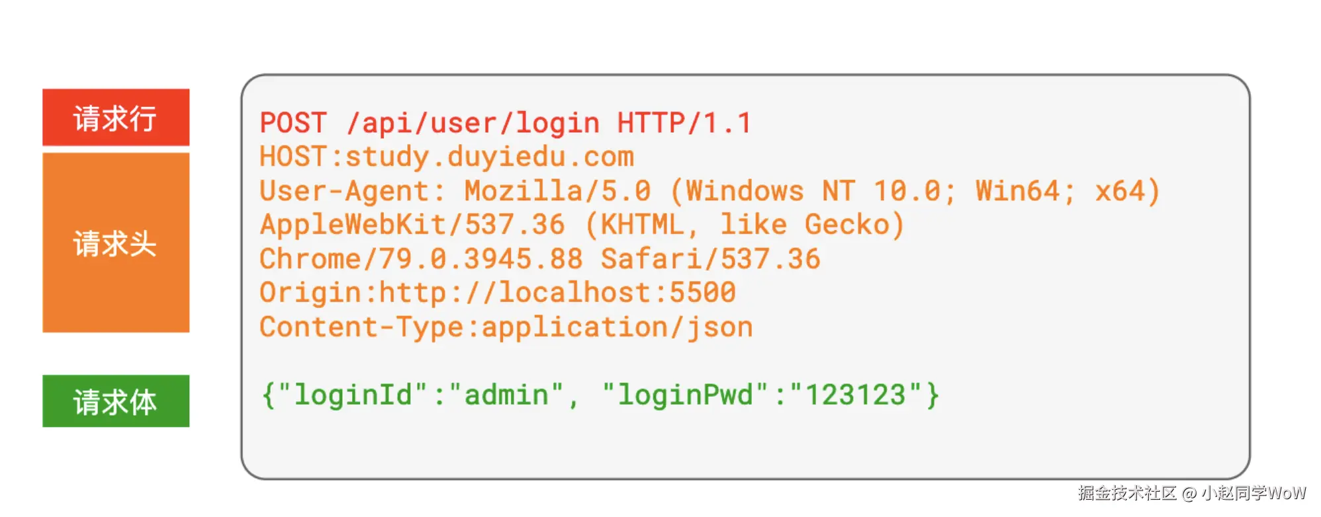Click the green 请求体 label box
The image size is (1321, 517).
(116, 401)
